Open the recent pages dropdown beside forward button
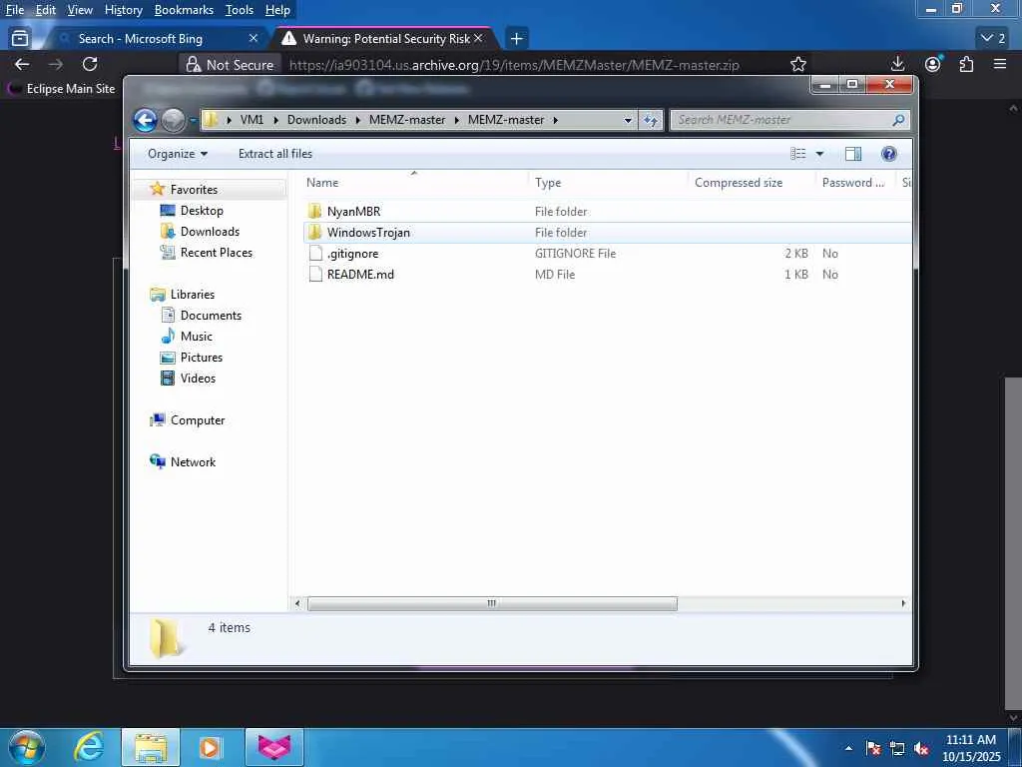1022x767 pixels. (193, 120)
